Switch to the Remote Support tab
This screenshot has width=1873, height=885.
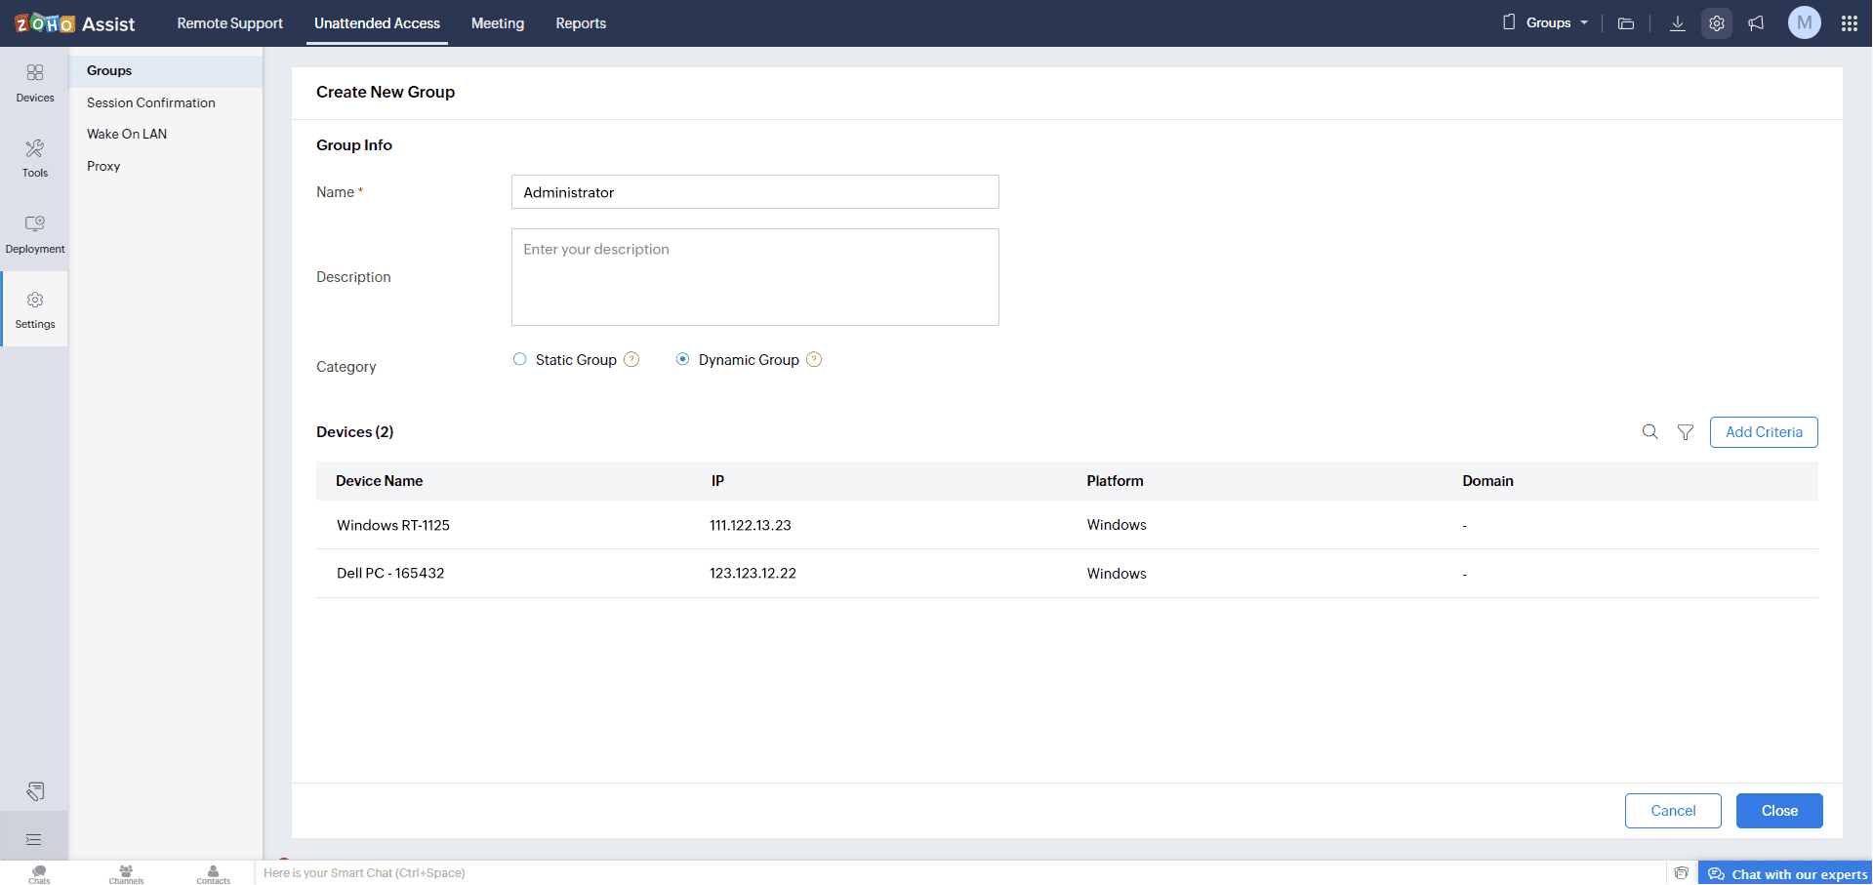229,23
